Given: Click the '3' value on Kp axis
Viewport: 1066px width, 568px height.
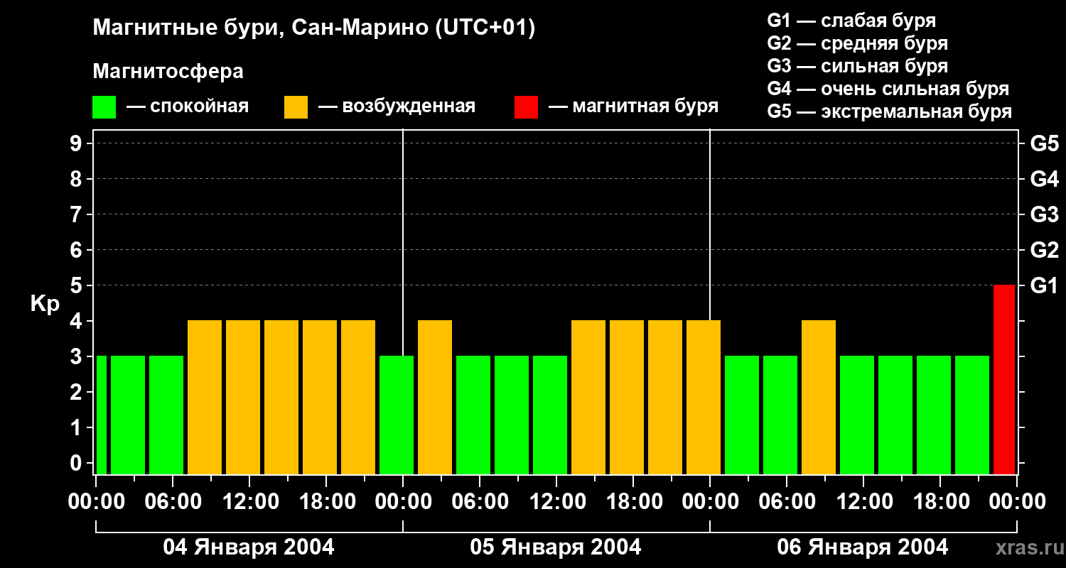Looking at the screenshot, I should pyautogui.click(x=77, y=356).
